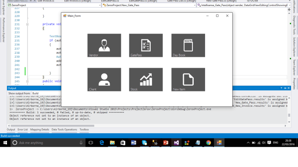Open the Performance Explorer side tab

(x=4, y=30)
